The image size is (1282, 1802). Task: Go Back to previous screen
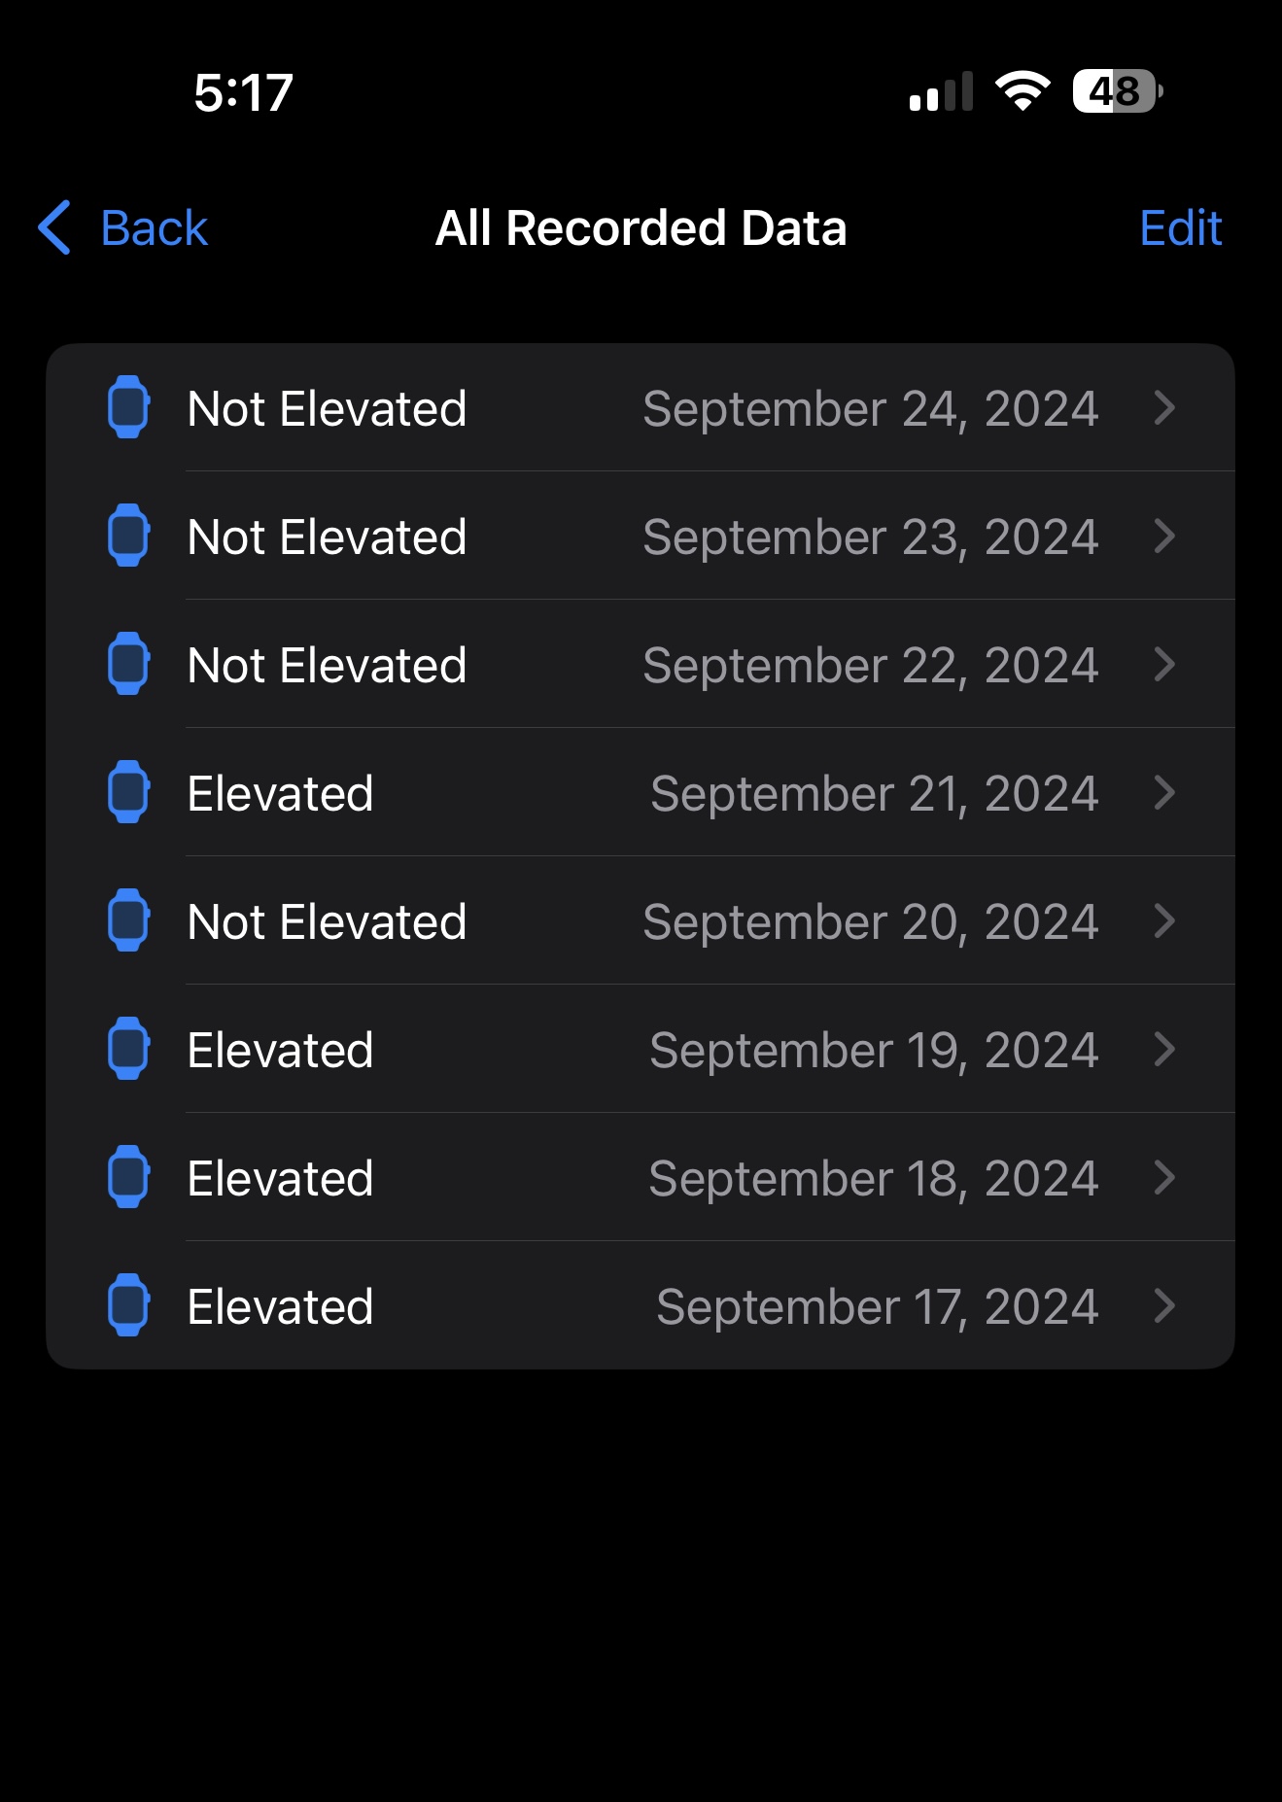154,228
